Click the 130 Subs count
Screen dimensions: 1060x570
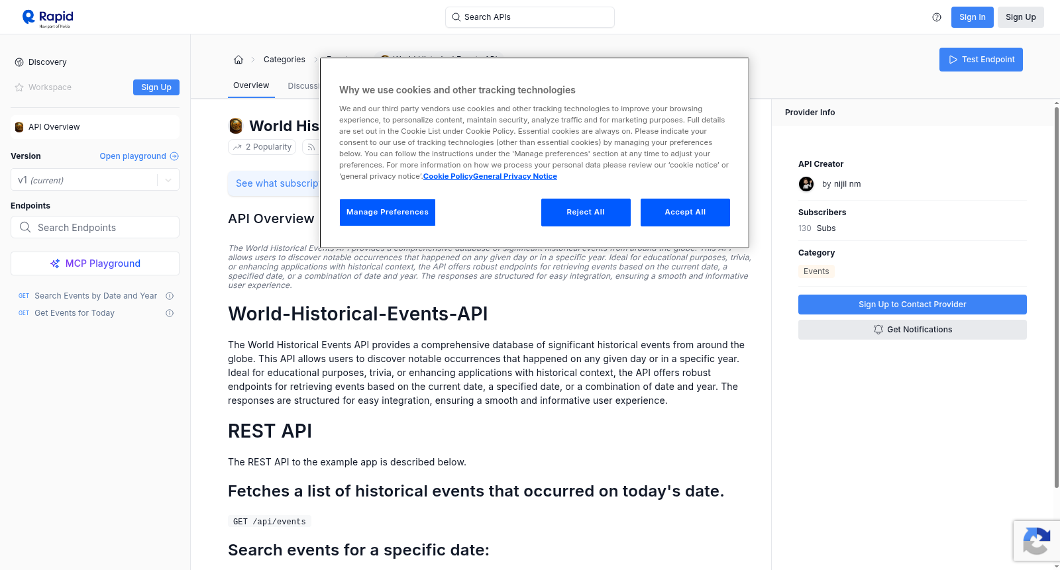[x=817, y=228]
